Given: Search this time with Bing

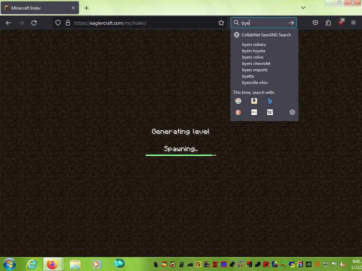Looking at the screenshot, I should [270, 101].
